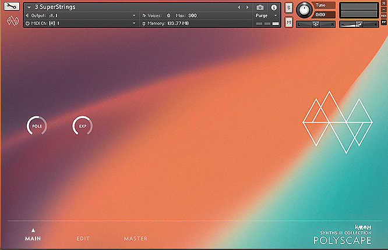The width and height of the screenshot is (388, 250).
Task: Click the EXP macro knob
Action: (82, 126)
